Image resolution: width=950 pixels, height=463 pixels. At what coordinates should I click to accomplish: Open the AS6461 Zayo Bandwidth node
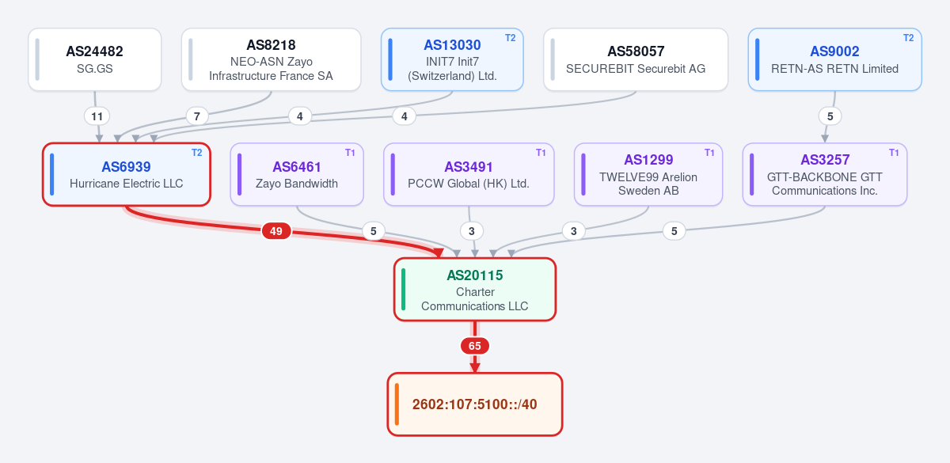point(297,174)
